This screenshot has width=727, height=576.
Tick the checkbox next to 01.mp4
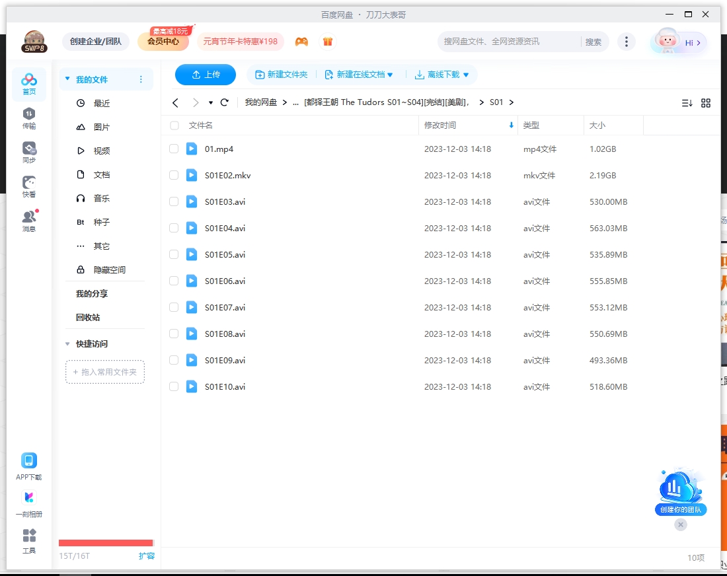[x=173, y=149]
